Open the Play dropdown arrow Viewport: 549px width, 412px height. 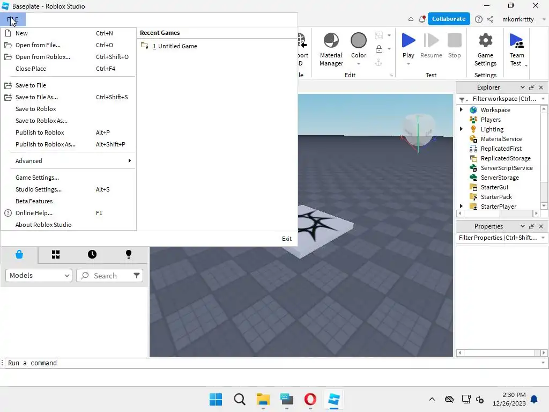coord(408,64)
